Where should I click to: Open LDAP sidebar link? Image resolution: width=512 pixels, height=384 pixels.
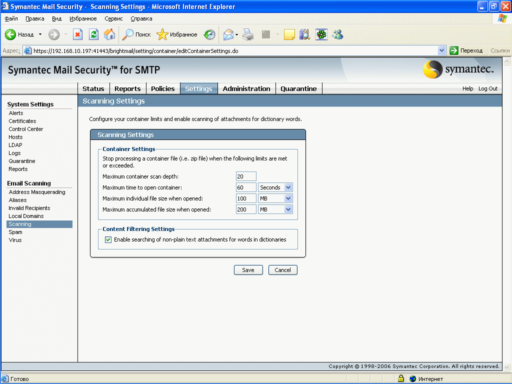pos(15,145)
